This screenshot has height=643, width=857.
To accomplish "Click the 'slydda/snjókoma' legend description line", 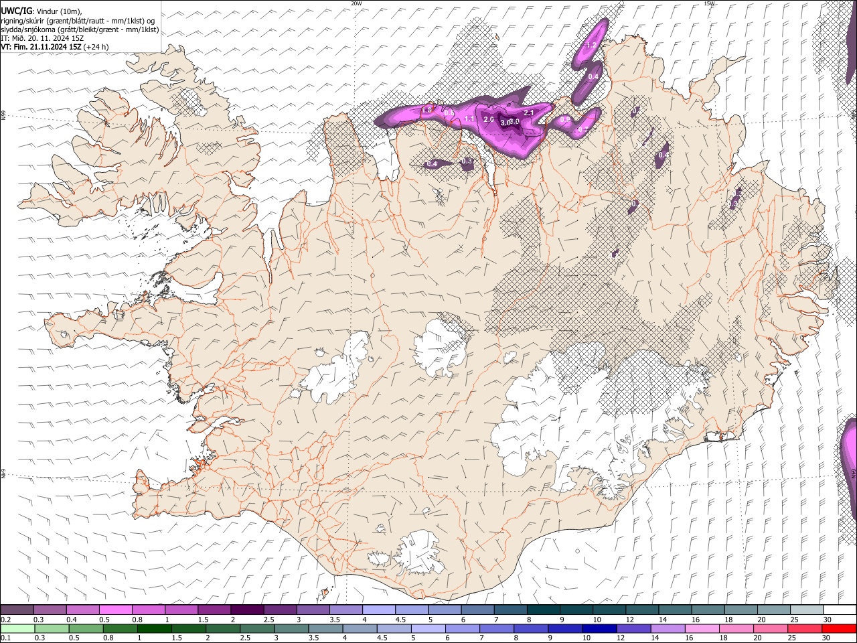I will coord(80,29).
